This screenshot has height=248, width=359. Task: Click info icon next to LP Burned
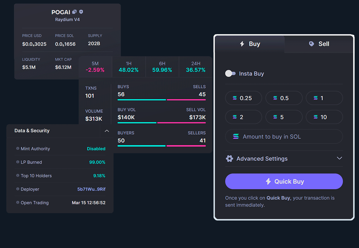[18, 162]
